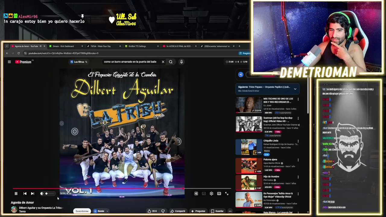The height and width of the screenshot is (217, 386).
Task: Open browser tab search dropdown arrow
Action: (x=7, y=46)
